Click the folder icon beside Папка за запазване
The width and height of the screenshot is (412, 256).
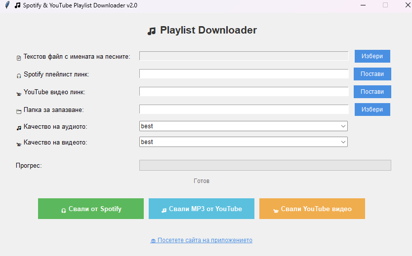(x=19, y=111)
